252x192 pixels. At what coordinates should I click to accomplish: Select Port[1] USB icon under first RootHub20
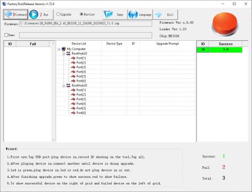[x=73, y=58]
